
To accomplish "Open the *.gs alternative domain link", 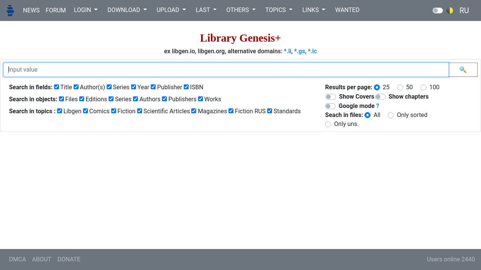I will click(x=299, y=51).
